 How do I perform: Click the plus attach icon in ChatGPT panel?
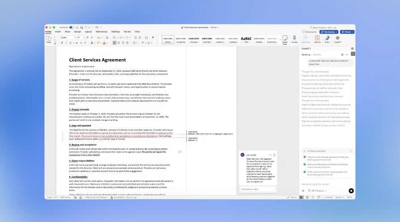(303, 191)
